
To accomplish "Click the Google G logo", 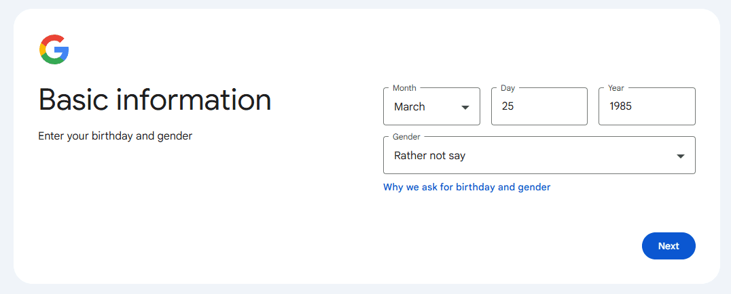I will [x=54, y=49].
